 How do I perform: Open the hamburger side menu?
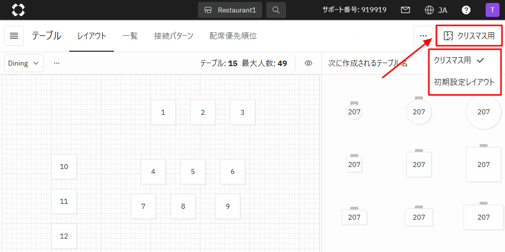click(14, 36)
